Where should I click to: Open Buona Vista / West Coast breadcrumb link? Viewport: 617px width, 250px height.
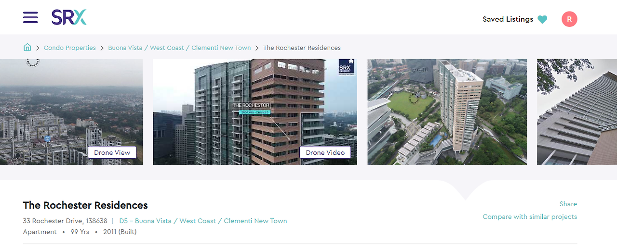point(179,48)
